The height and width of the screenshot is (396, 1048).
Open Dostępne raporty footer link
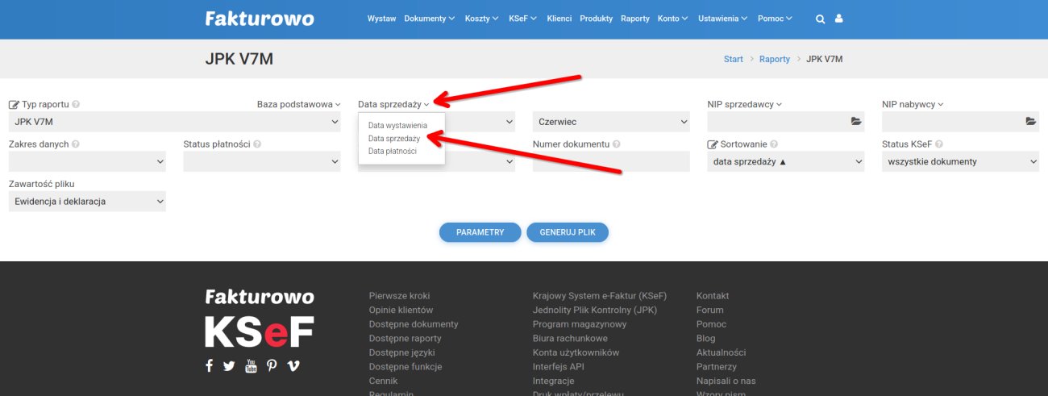[405, 338]
